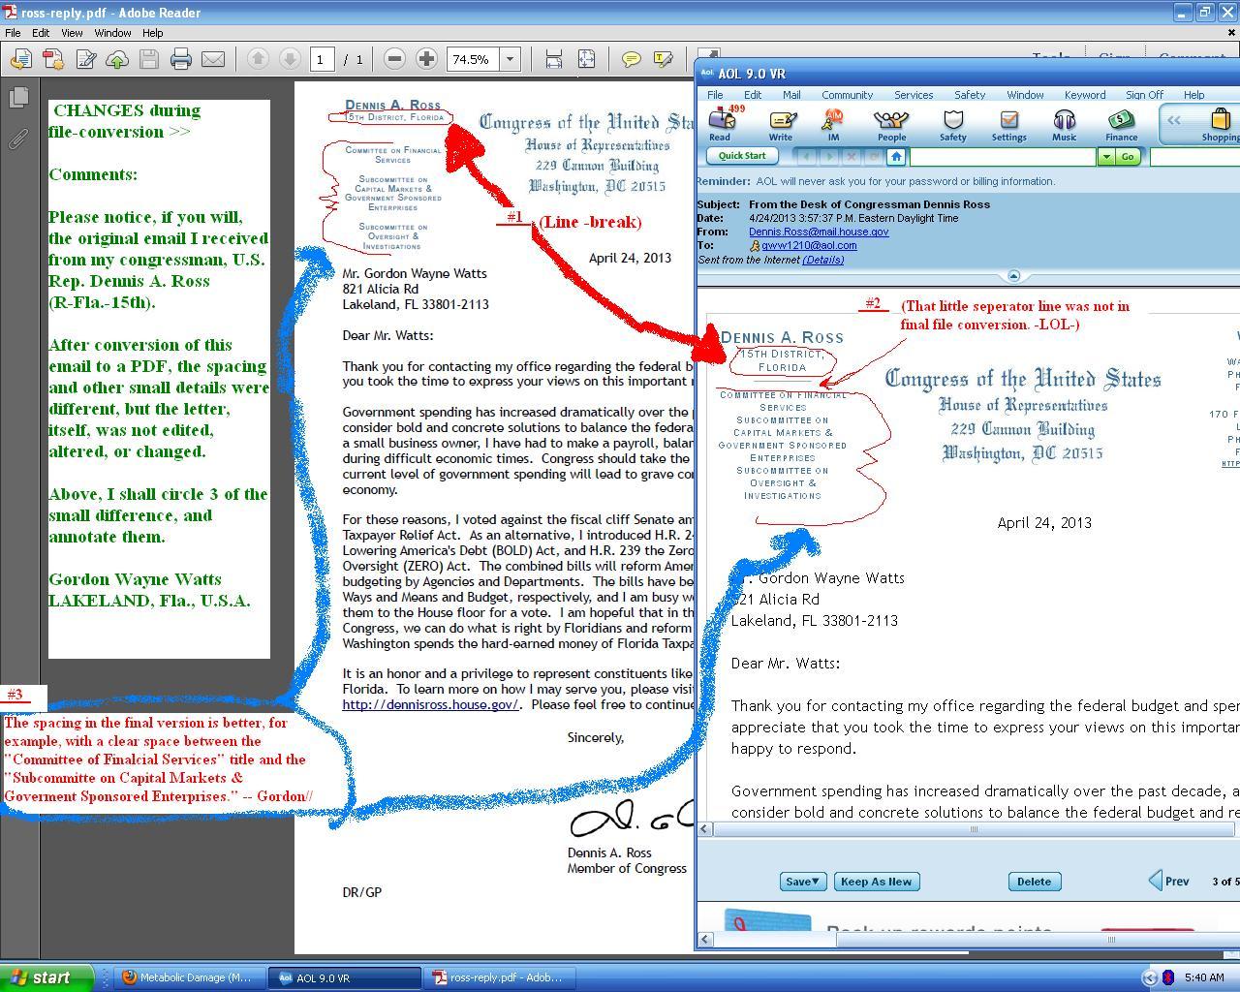This screenshot has height=992, width=1240.
Task: Open the page thumbnails panel icon
Action: [18, 97]
